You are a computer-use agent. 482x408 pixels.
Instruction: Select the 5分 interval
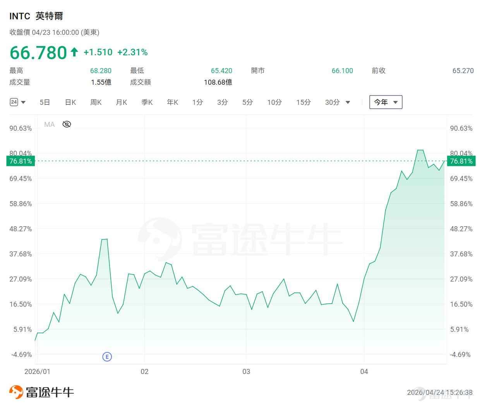point(248,102)
